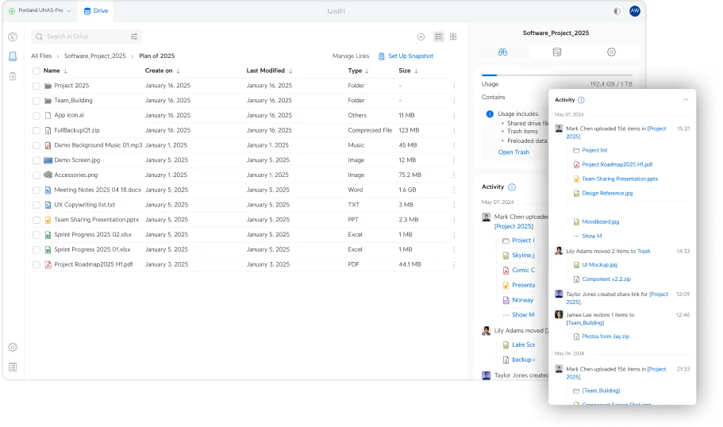Viewport: 723px width, 427px height.
Task: Open the logs icon at sidebar bottom
Action: click(x=13, y=367)
